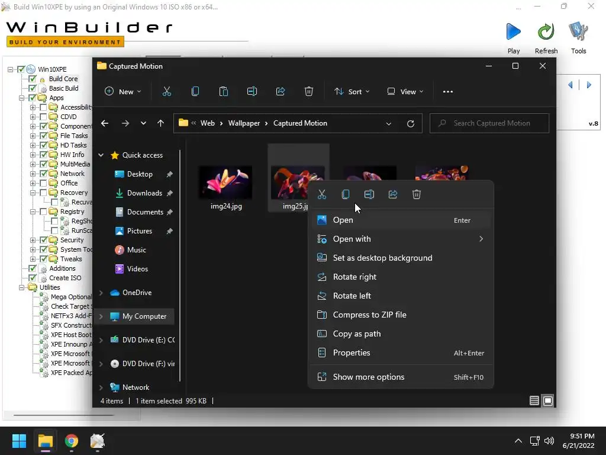
Task: Click Share icon in context menu
Action: [x=393, y=194]
